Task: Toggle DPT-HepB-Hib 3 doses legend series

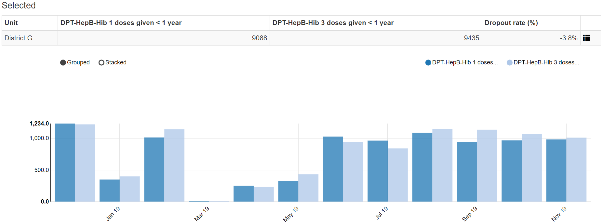Action: click(x=543, y=62)
